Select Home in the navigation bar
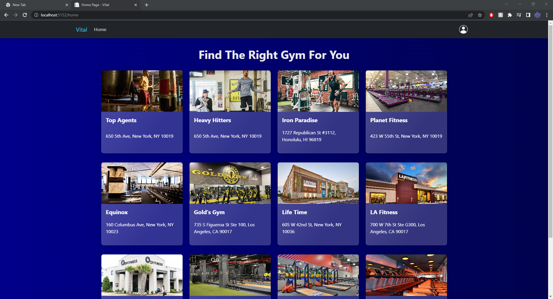Image resolution: width=553 pixels, height=299 pixels. [x=100, y=29]
